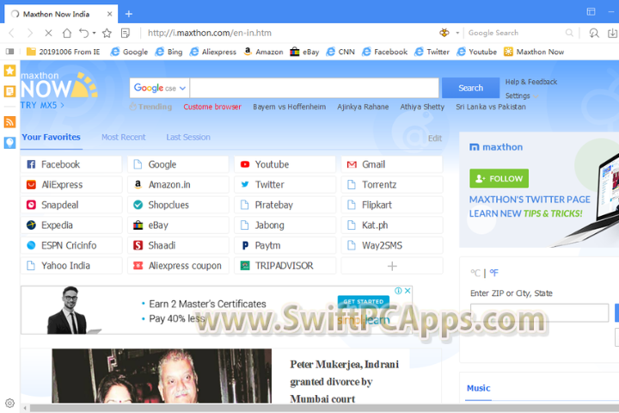Close the Maxthon Now India tab
619x413 pixels.
pyautogui.click(x=110, y=14)
